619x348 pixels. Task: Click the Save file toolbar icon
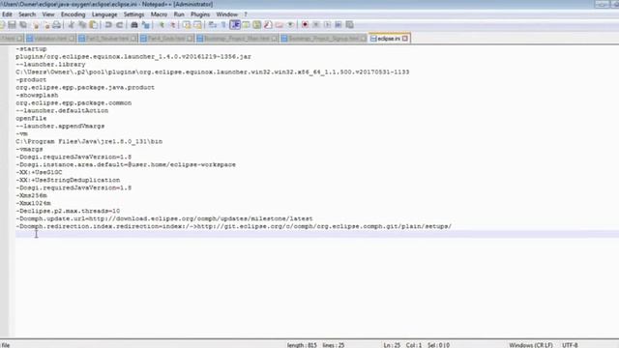pyautogui.click(x=12, y=25)
